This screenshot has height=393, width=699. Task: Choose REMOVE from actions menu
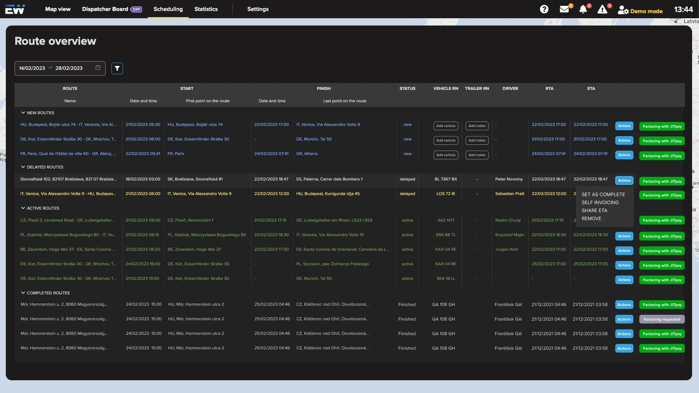point(591,218)
